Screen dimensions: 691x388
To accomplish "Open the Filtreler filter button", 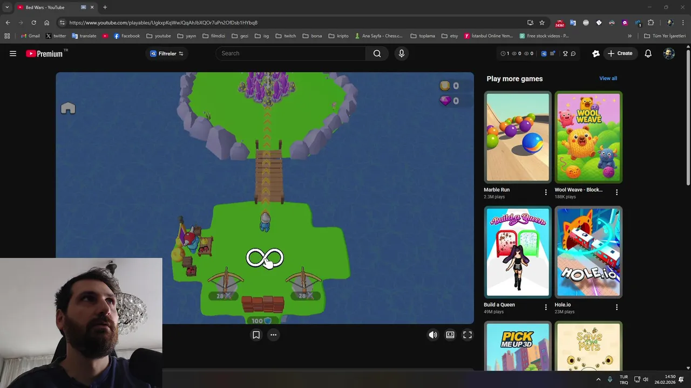I will tap(167, 53).
